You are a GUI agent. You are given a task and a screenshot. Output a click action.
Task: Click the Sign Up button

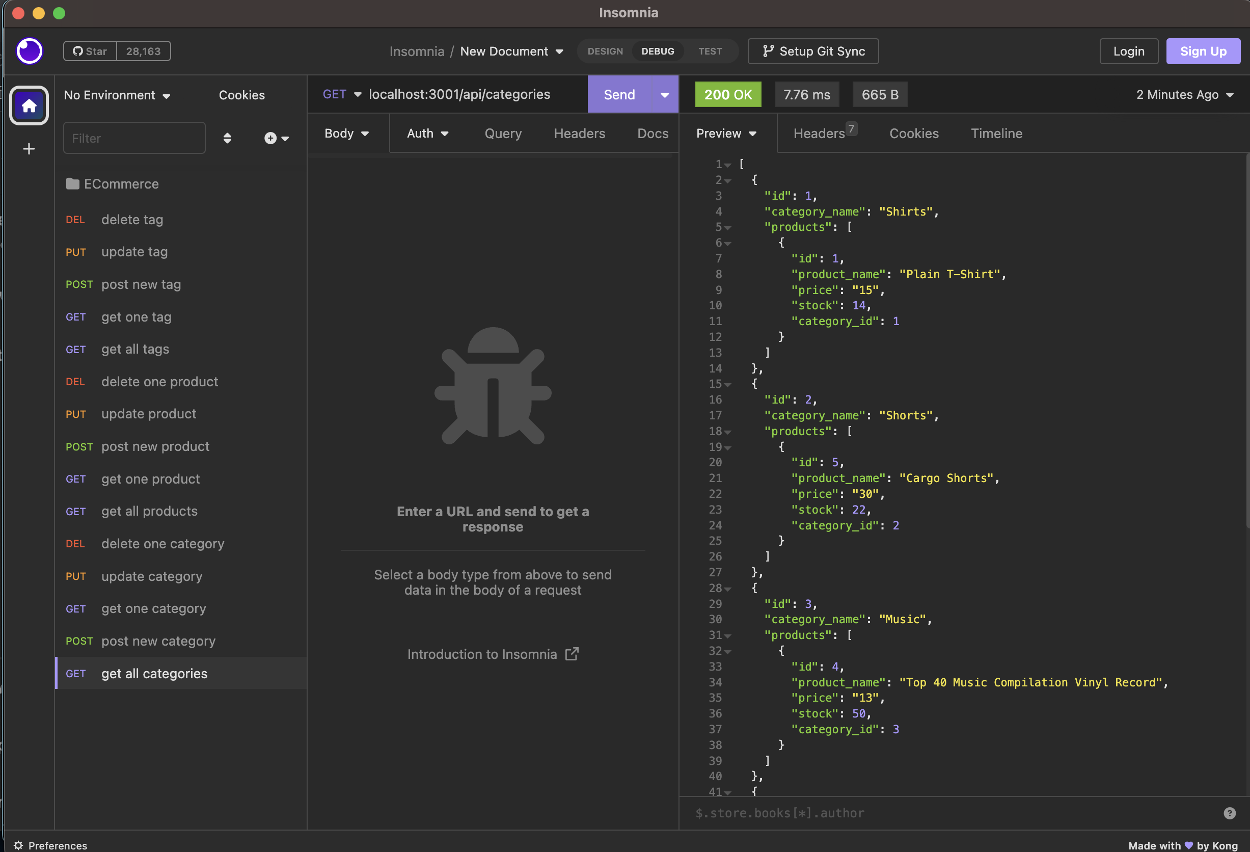pos(1203,50)
